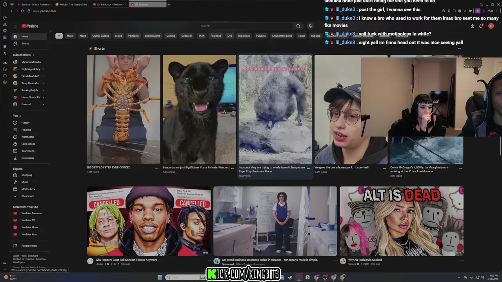The image size is (502, 282).
Task: Open Downloads in the sidebar
Action: (x=29, y=158)
